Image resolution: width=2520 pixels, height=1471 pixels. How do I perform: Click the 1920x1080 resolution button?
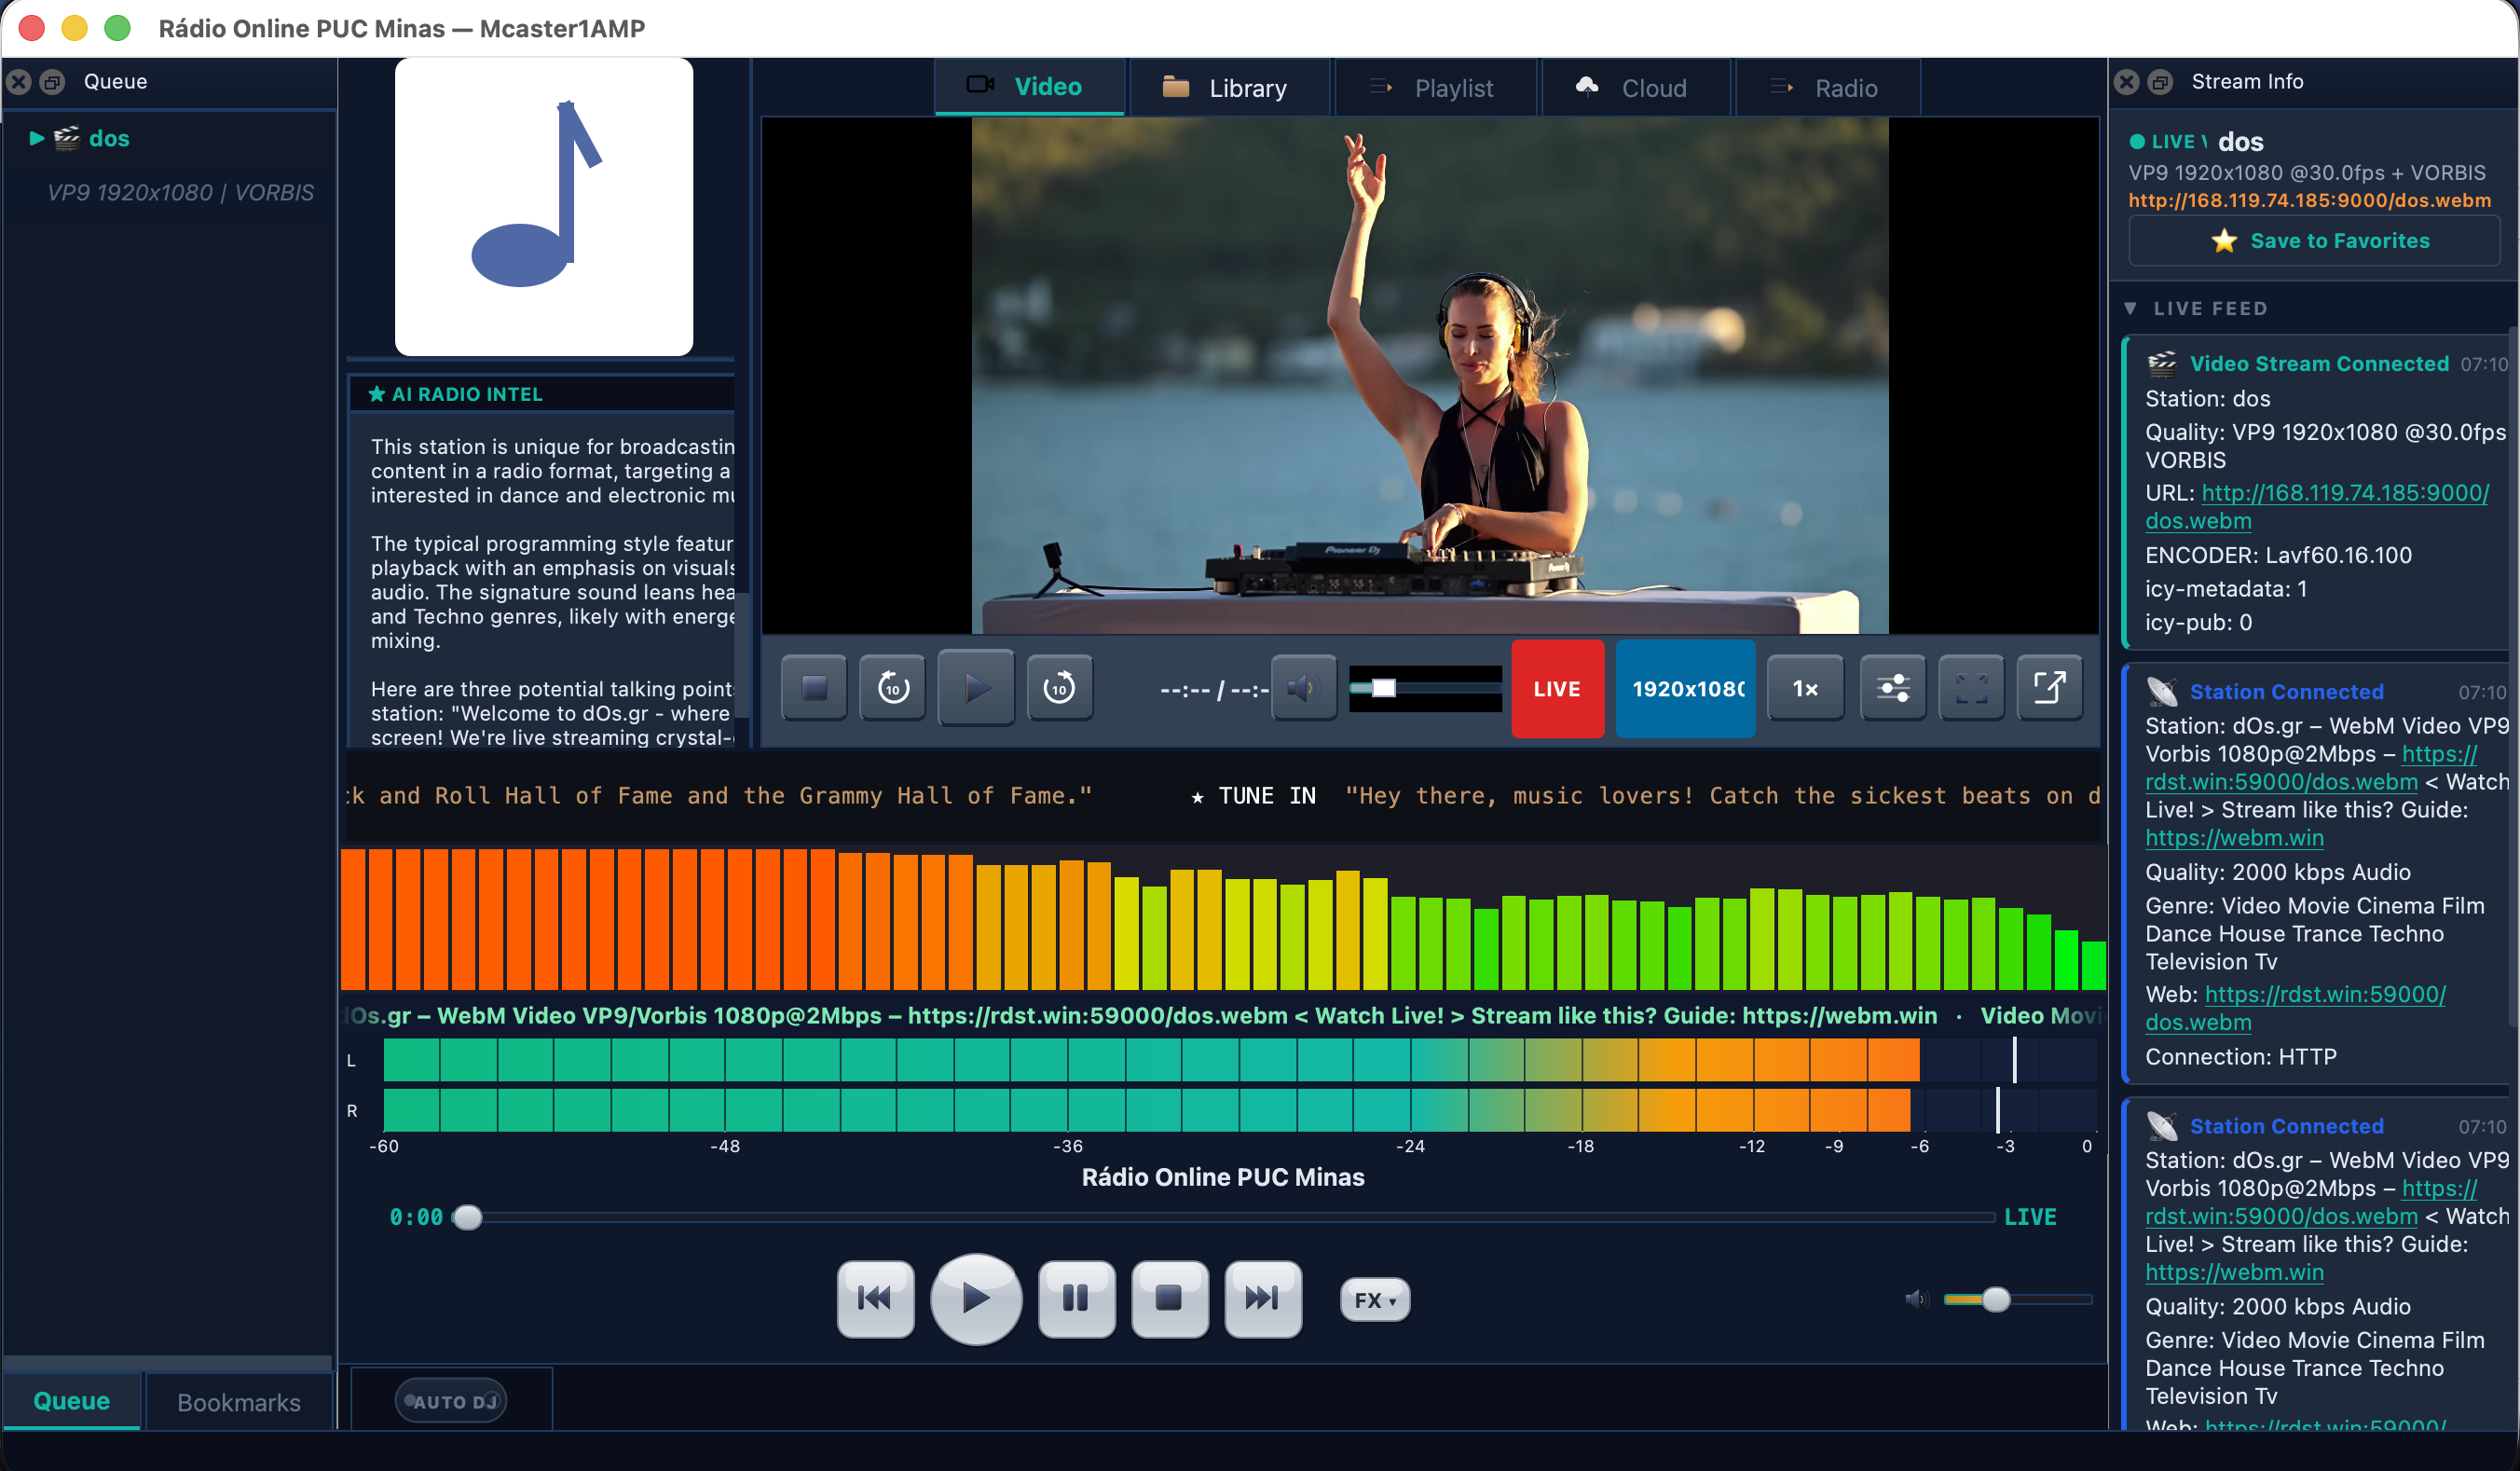(x=1684, y=688)
